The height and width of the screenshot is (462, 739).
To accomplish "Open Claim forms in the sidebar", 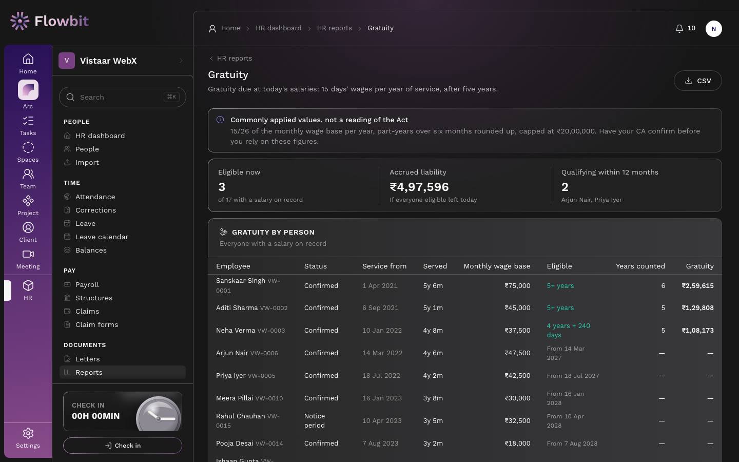I will 123,324.
